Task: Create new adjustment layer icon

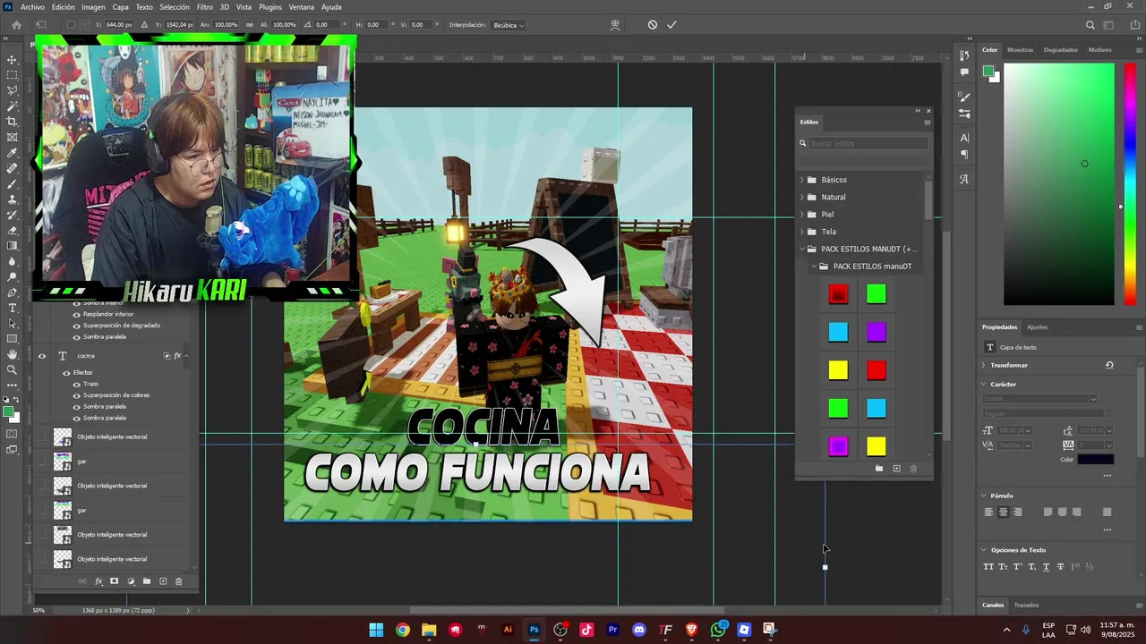Action: click(131, 581)
